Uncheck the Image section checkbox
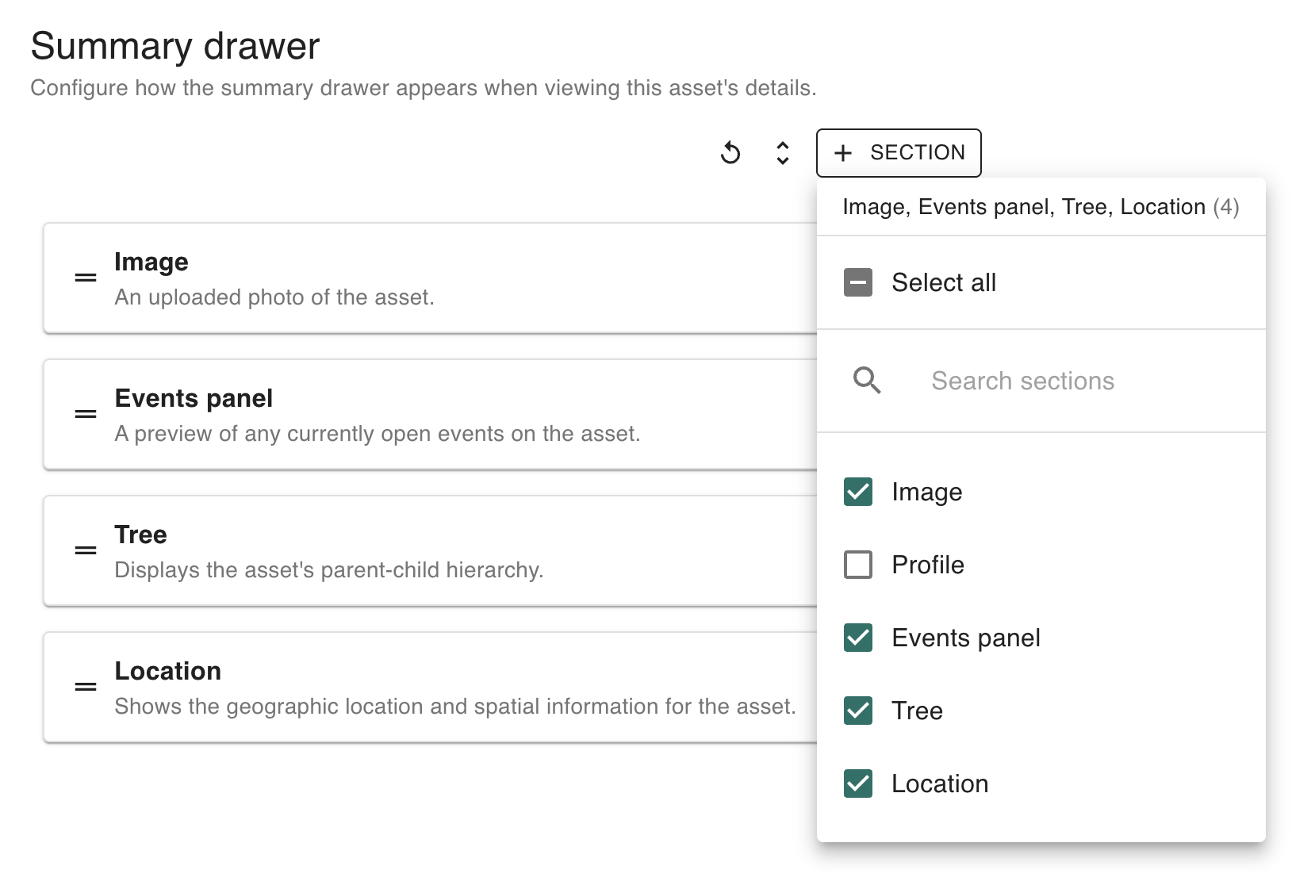The height and width of the screenshot is (885, 1315). coord(858,492)
